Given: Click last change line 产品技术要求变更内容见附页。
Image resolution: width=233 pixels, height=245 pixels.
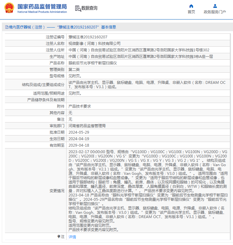Looking at the screenshot, I should point(94,230).
